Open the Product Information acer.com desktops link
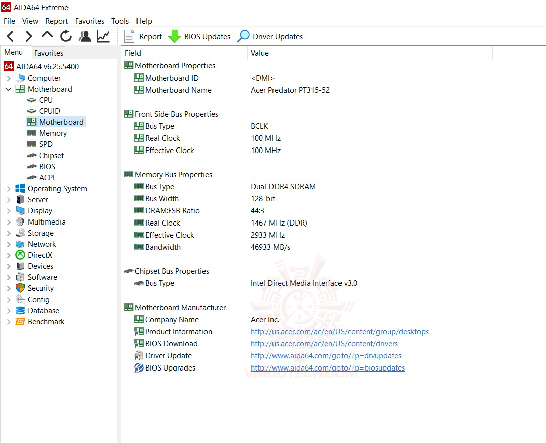Image resolution: width=546 pixels, height=443 pixels. tap(339, 332)
